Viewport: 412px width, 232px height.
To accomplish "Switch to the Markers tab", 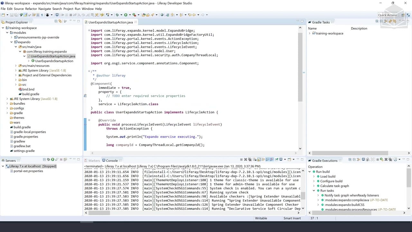I will [94, 160].
